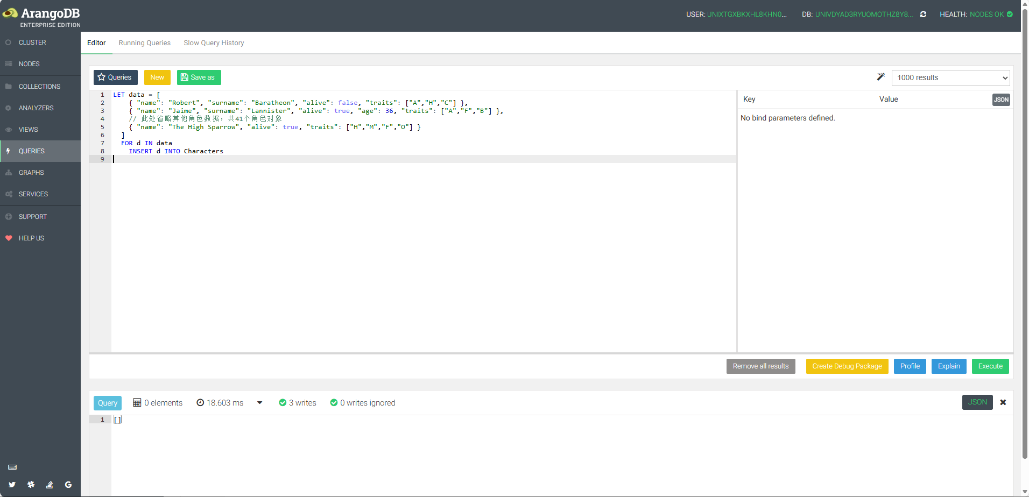This screenshot has height=497, width=1029.
Task: Click the New query button
Action: pos(157,77)
